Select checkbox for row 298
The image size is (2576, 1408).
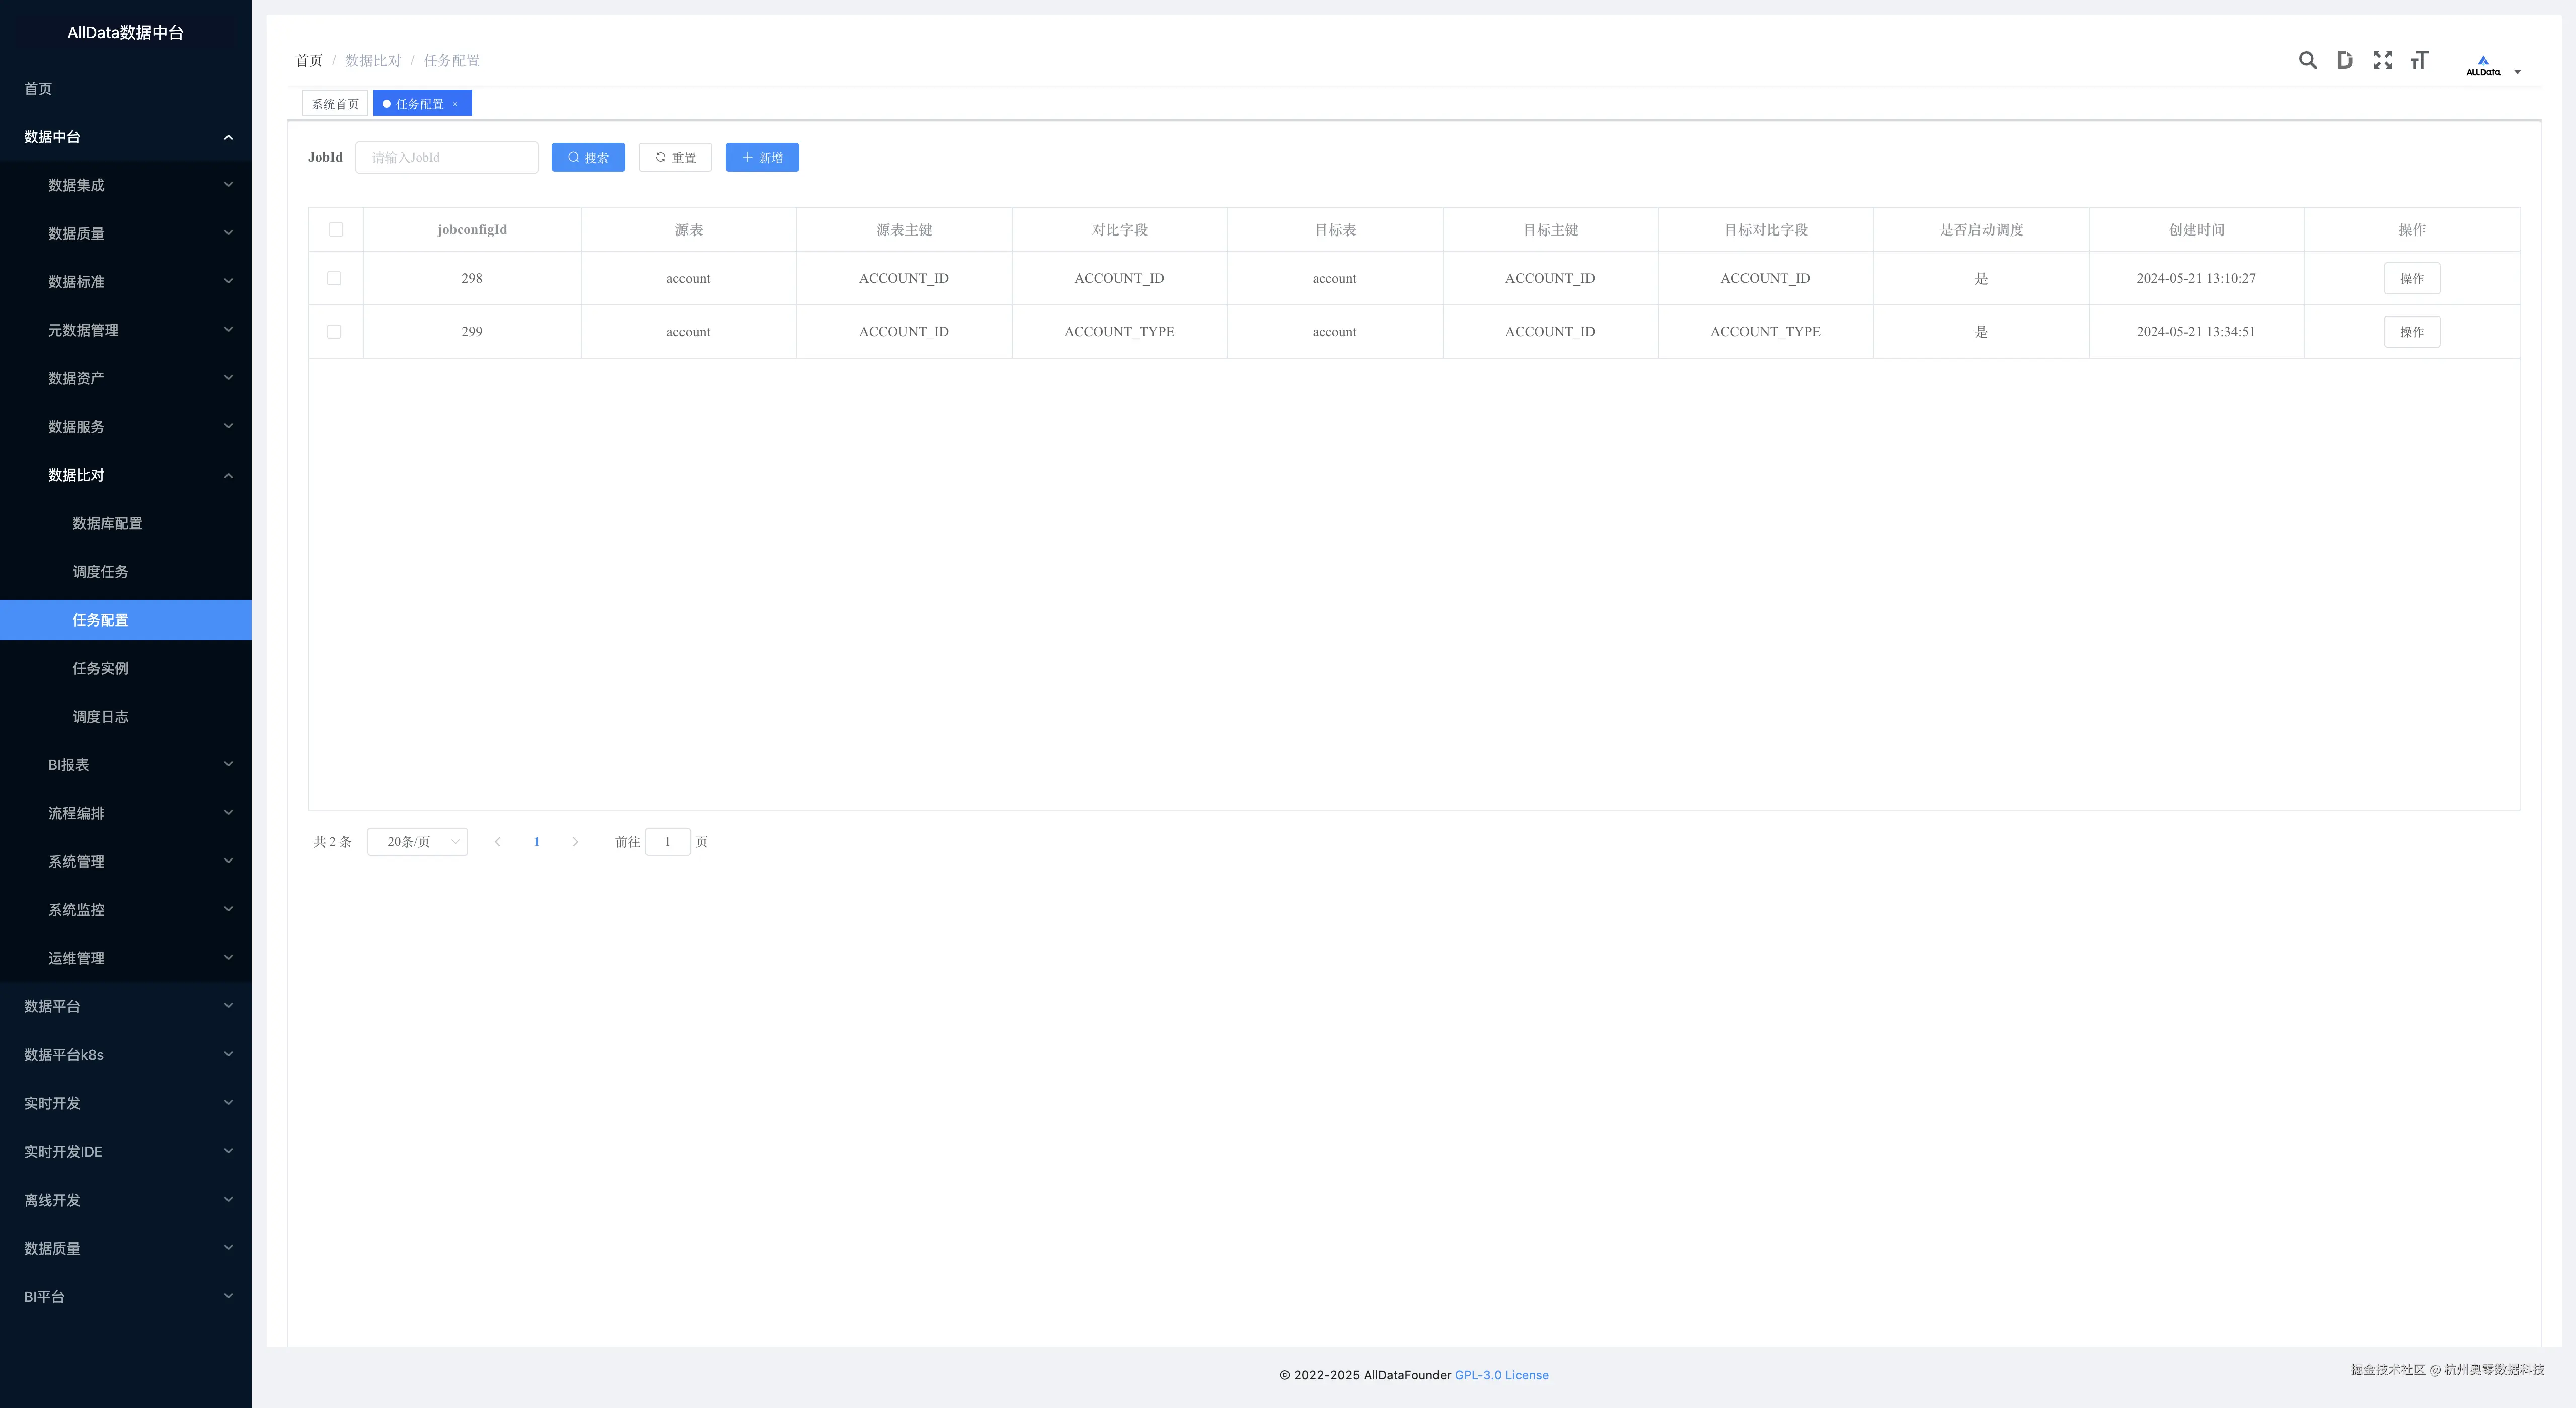[x=334, y=279]
